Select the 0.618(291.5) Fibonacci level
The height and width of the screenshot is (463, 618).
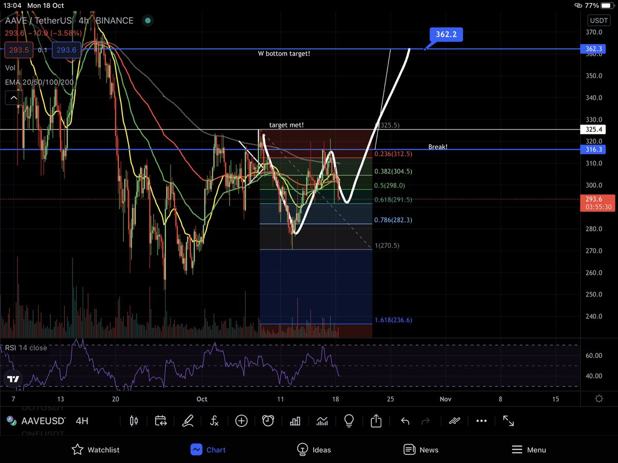(x=394, y=200)
